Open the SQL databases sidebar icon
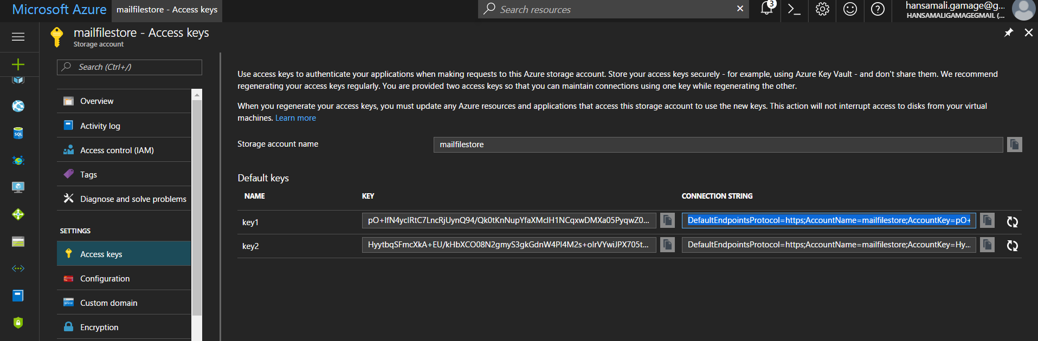Viewport: 1038px width, 341px height. (18, 133)
